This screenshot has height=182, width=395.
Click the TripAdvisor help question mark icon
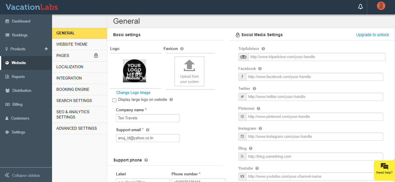(263, 49)
